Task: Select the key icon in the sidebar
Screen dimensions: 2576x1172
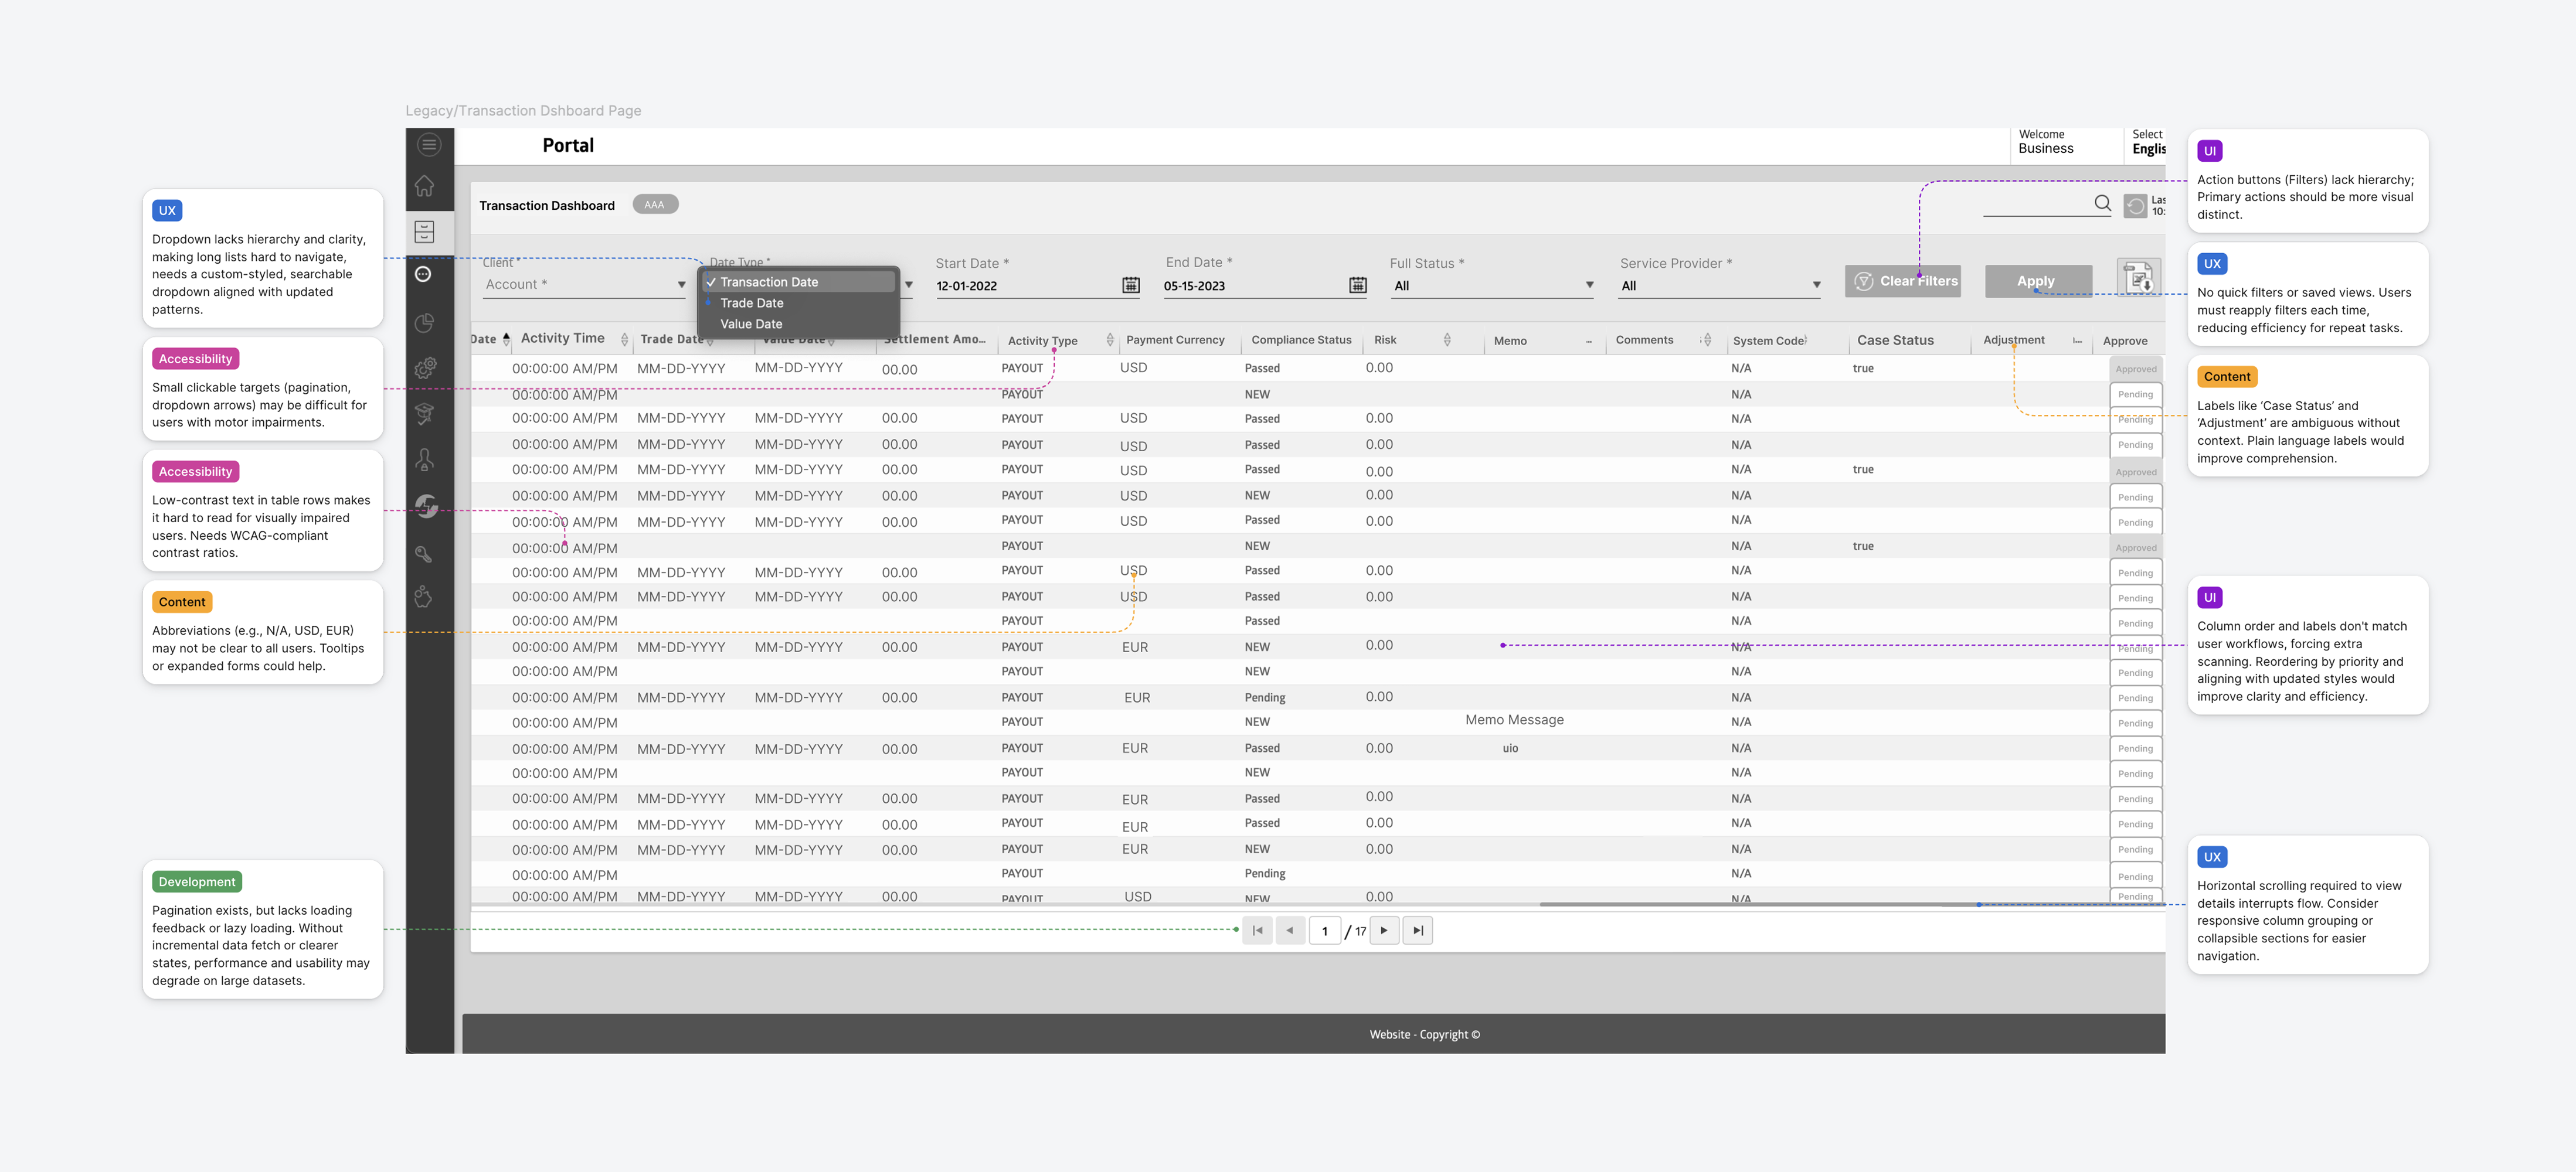Action: (425, 554)
